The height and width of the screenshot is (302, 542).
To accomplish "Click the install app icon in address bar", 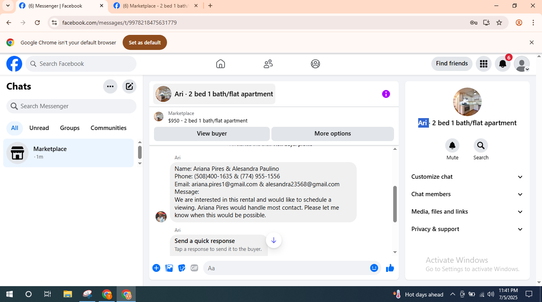I will click(x=486, y=23).
